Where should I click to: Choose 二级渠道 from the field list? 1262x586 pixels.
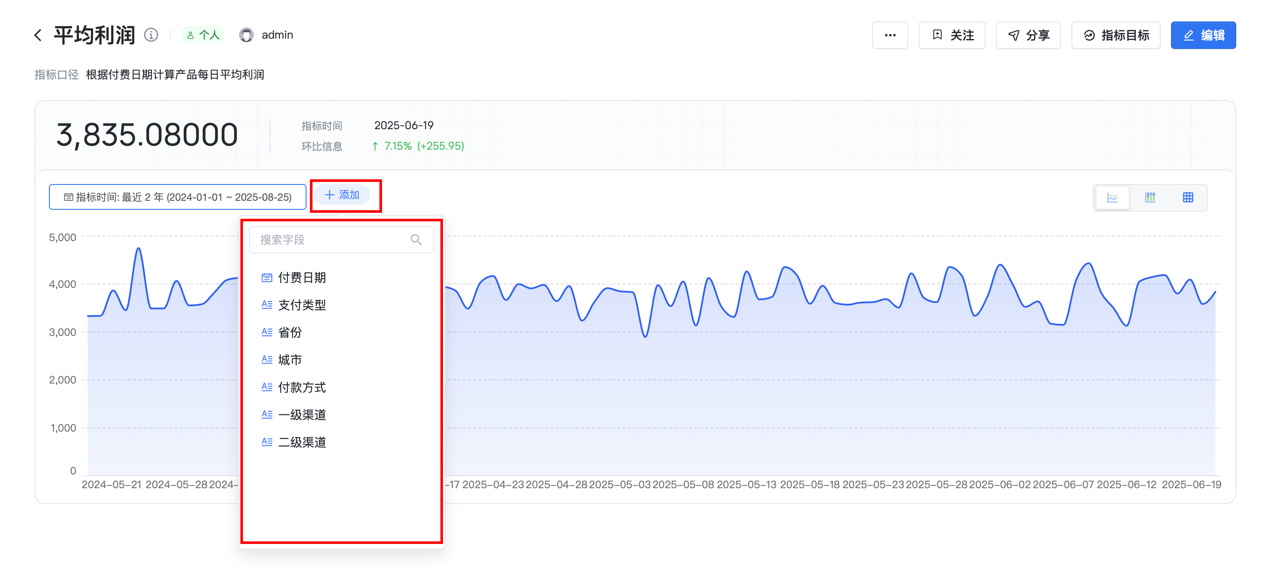coord(301,442)
